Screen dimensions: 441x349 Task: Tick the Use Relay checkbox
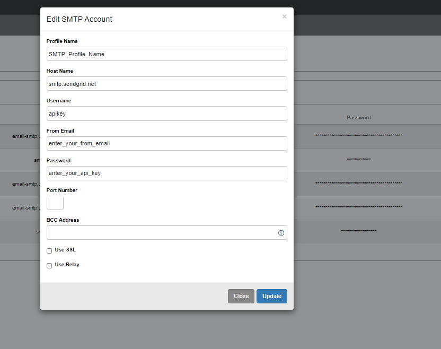point(49,265)
